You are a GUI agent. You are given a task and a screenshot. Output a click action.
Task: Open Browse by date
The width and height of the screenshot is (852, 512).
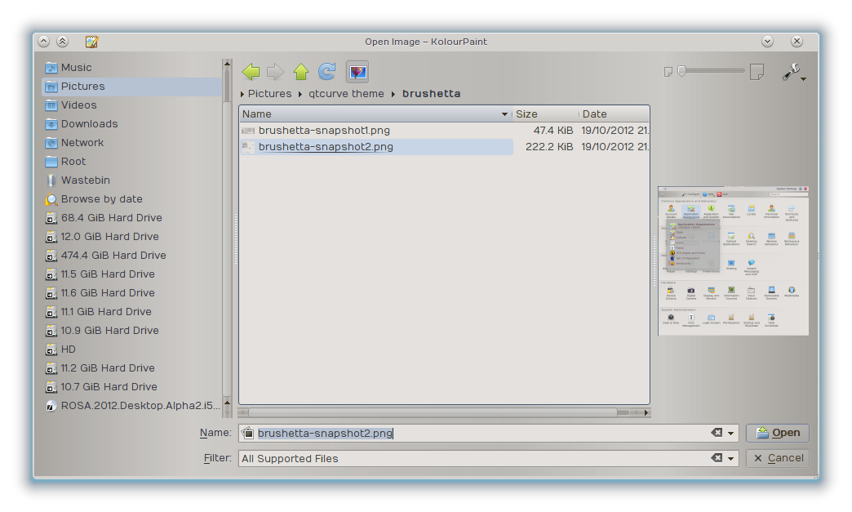click(131, 199)
